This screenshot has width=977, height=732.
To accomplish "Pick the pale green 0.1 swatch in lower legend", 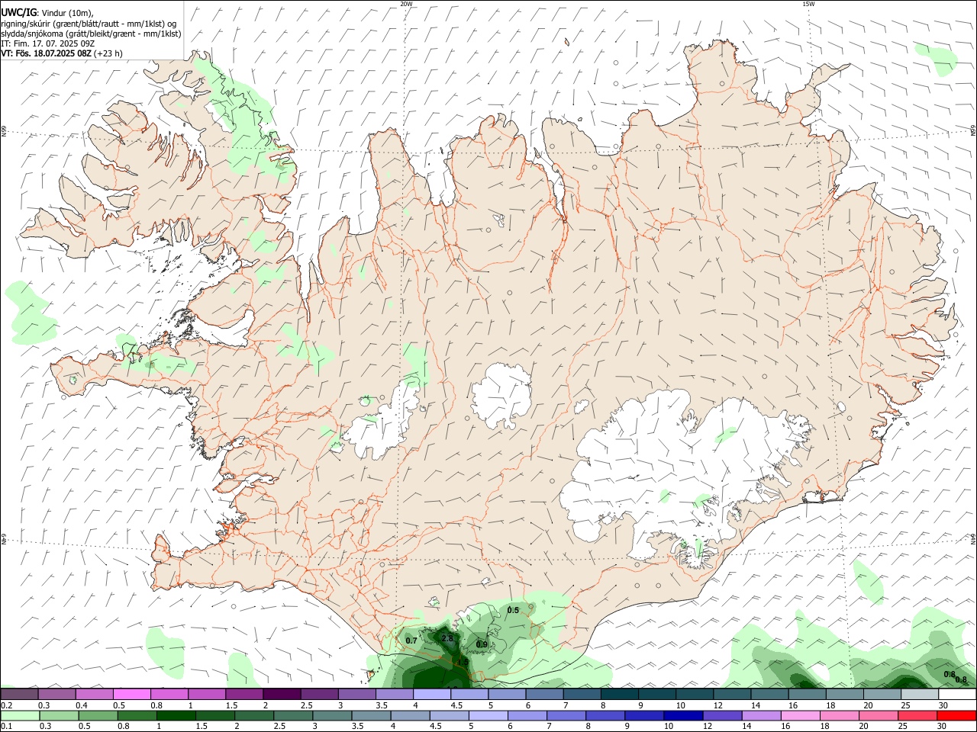I will click(x=20, y=715).
